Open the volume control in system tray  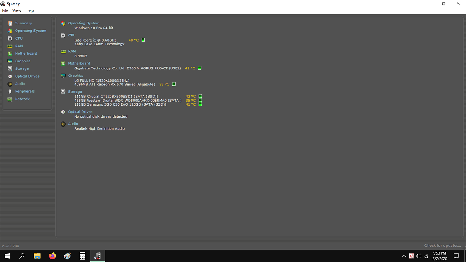tap(418, 256)
